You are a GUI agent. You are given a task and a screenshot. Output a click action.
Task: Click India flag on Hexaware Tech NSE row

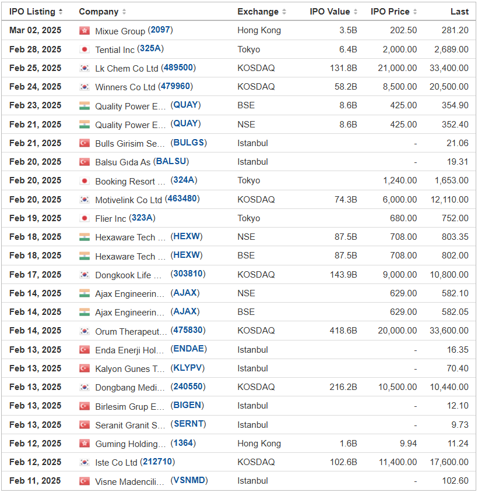tap(85, 237)
